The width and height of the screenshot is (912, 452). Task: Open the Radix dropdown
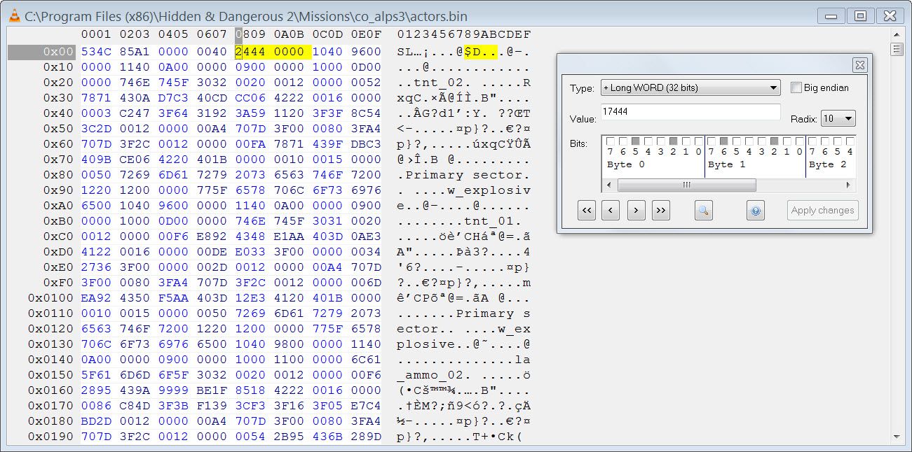[838, 118]
